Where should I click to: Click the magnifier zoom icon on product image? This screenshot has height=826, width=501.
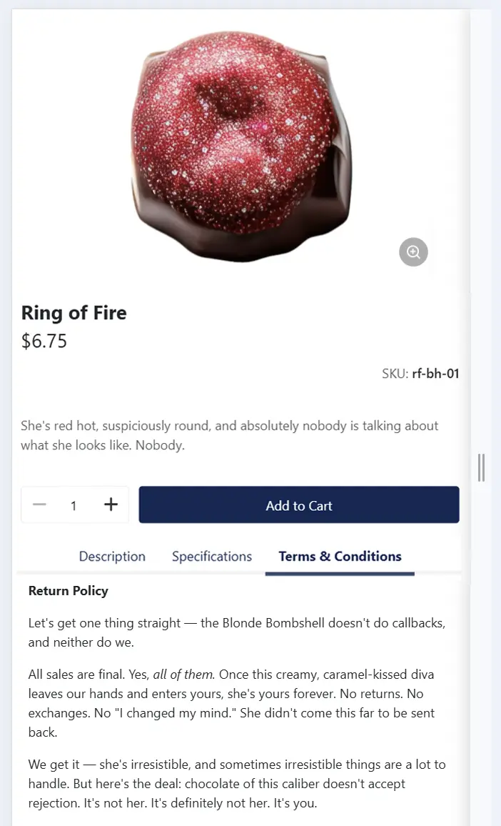pos(413,252)
